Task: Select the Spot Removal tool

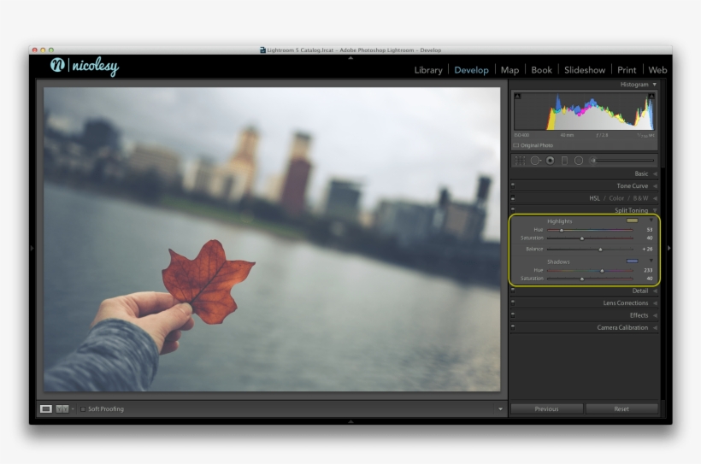Action: tap(535, 161)
